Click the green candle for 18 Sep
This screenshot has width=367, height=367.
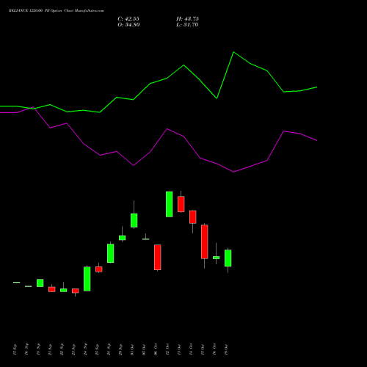[40, 283]
